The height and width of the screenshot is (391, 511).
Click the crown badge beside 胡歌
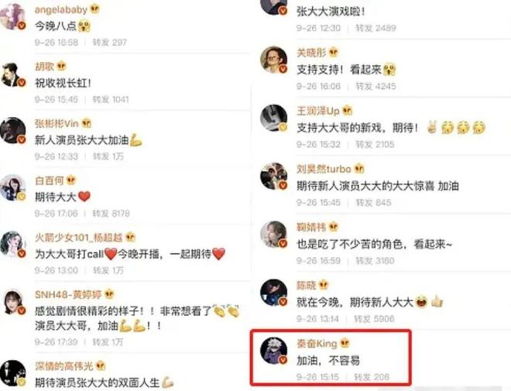click(61, 67)
